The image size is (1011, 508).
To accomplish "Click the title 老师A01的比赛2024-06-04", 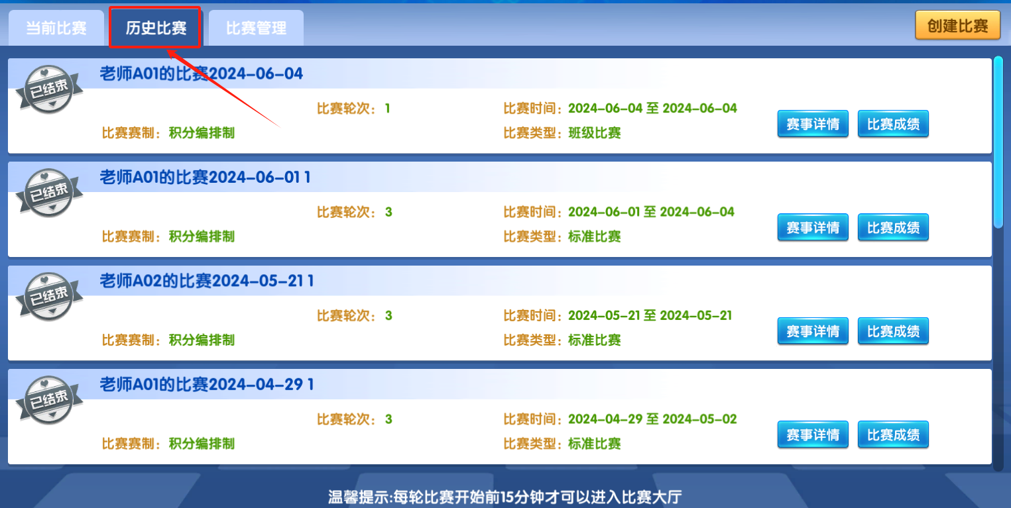I will (201, 74).
